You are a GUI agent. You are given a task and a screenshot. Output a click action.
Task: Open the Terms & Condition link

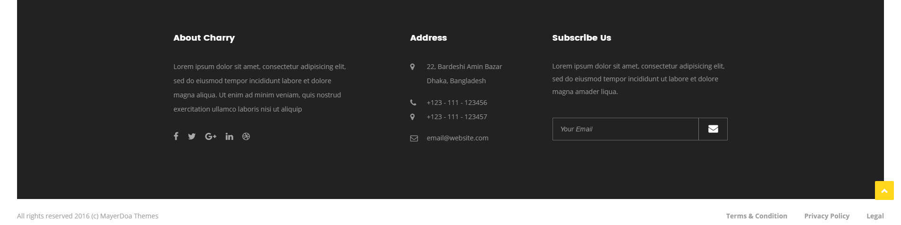pyautogui.click(x=757, y=216)
